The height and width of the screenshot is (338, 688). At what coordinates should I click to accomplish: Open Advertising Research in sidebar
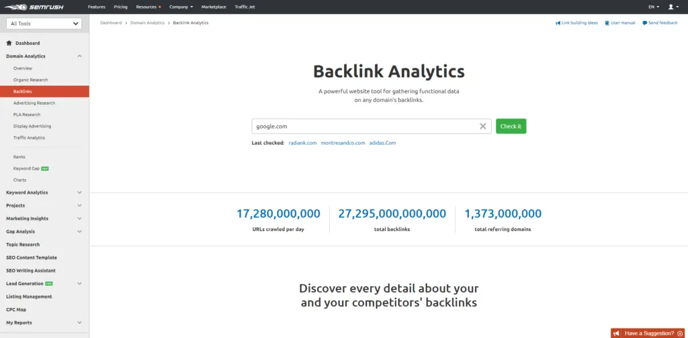tap(34, 103)
